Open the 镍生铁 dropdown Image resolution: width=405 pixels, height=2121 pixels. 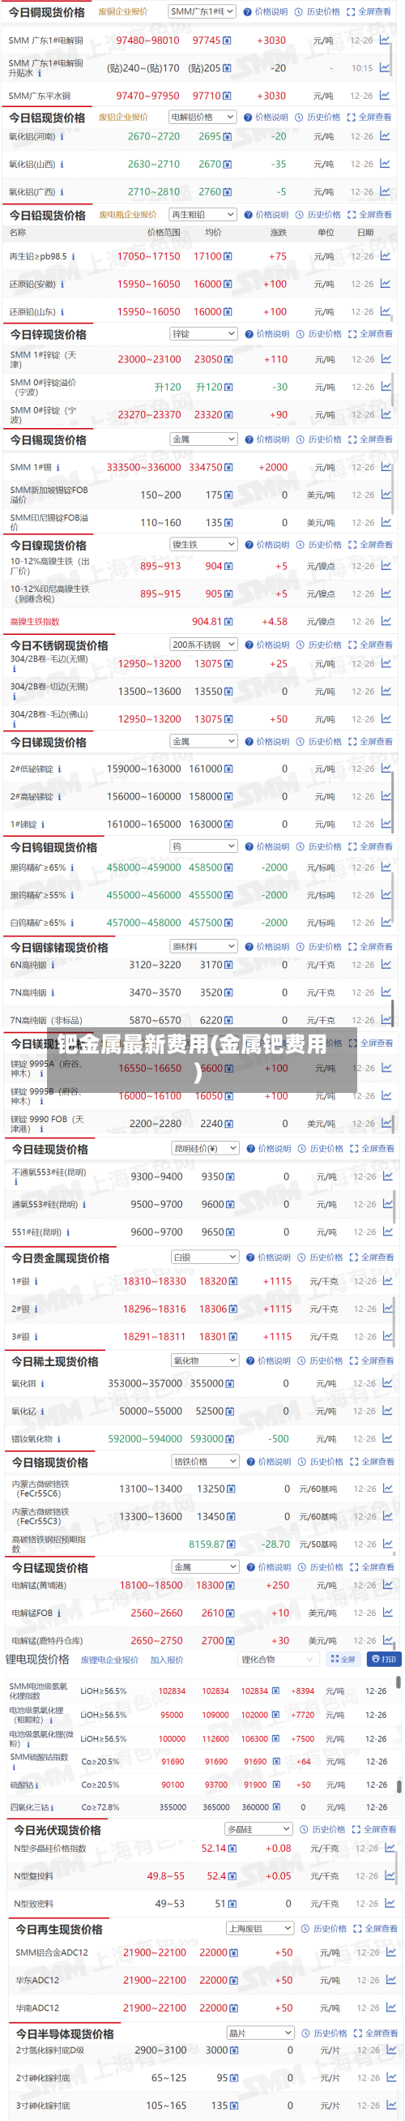coord(203,544)
